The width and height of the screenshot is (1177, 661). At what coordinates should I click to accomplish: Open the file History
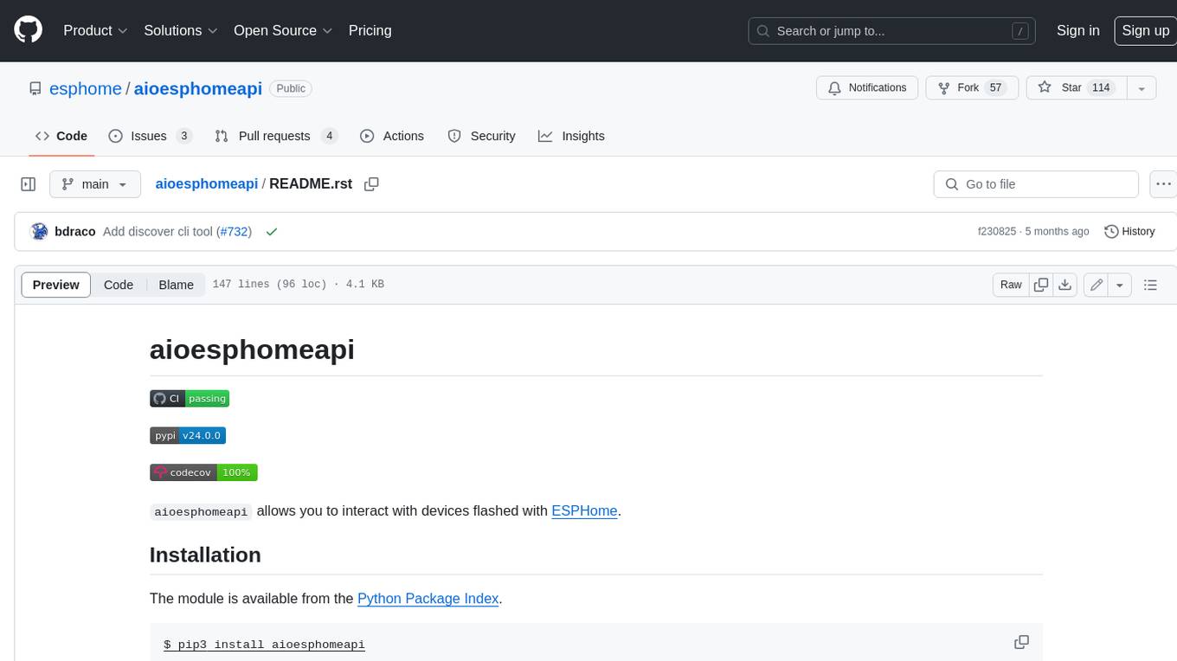(x=1129, y=232)
